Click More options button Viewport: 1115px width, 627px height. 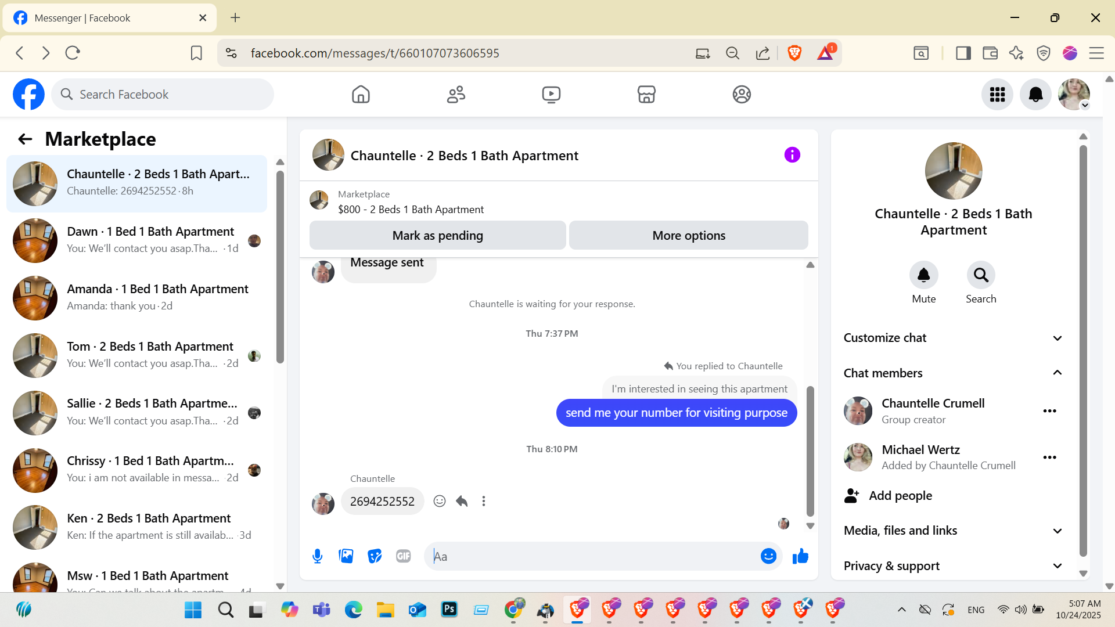pos(689,235)
